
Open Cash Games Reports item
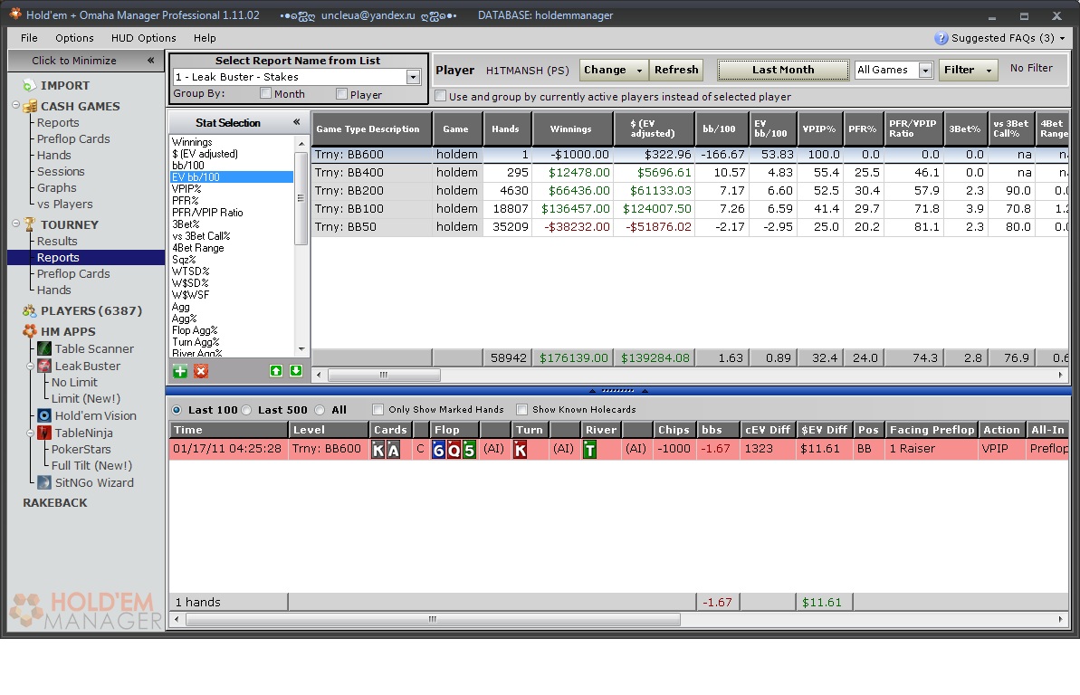tap(58, 122)
